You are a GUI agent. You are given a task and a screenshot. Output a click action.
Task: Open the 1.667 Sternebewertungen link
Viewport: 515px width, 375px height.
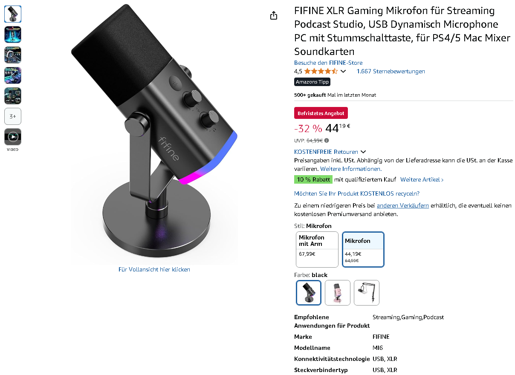pyautogui.click(x=391, y=71)
